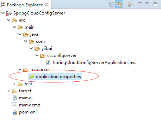161x128 pixels.
Task: Click the src folder icon
Action: pyautogui.click(x=14, y=20)
